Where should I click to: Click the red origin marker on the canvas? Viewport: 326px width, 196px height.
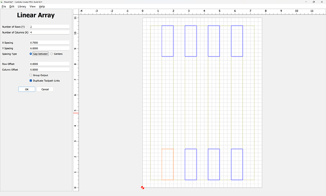(x=142, y=187)
